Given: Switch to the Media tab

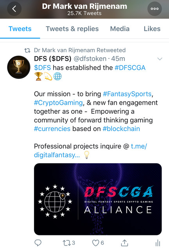Looking at the screenshot, I should point(120,29).
